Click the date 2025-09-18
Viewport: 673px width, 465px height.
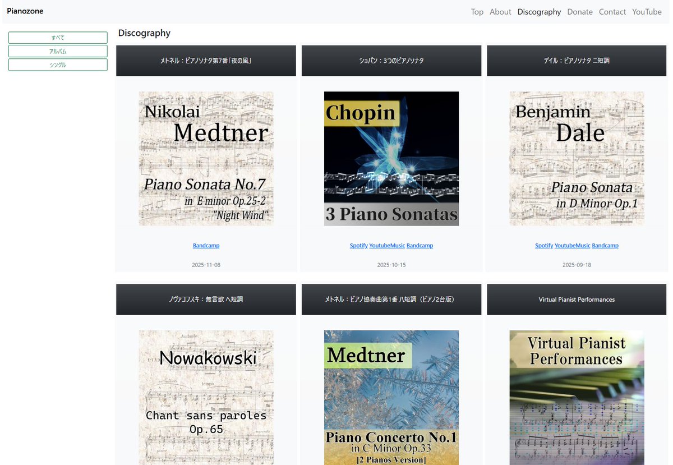(577, 265)
